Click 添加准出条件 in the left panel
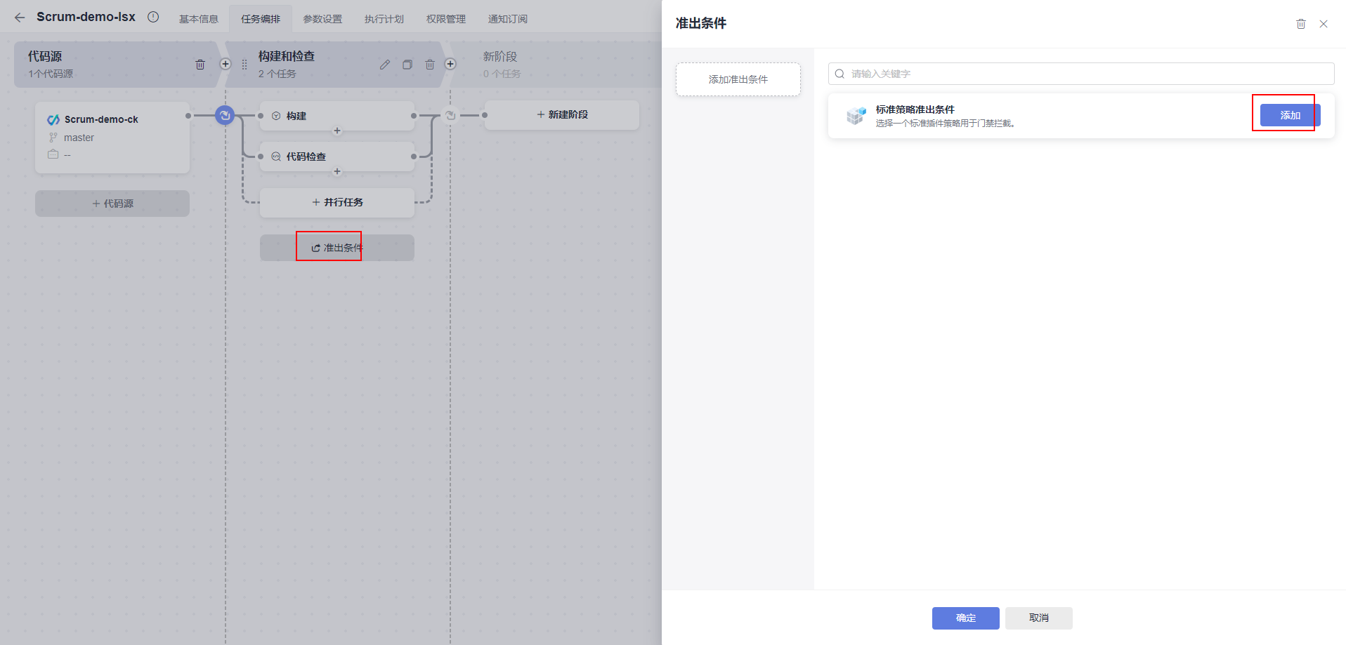1346x645 pixels. [x=738, y=79]
